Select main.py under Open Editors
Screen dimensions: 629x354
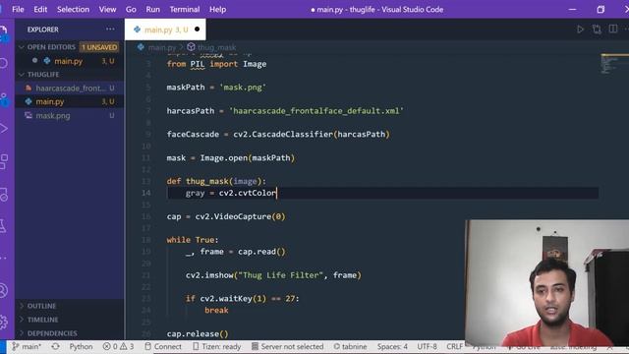coord(69,61)
